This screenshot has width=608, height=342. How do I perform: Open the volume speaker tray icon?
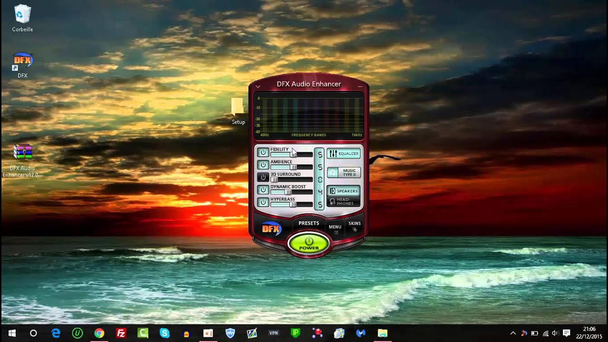pos(555,333)
